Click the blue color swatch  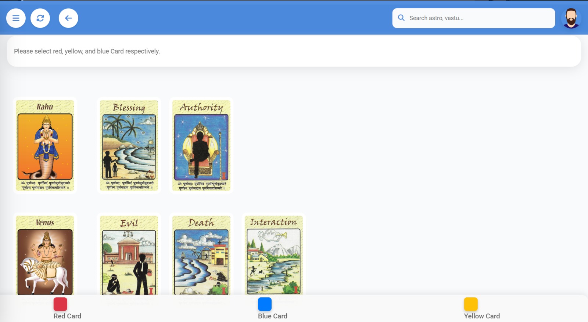pos(265,304)
